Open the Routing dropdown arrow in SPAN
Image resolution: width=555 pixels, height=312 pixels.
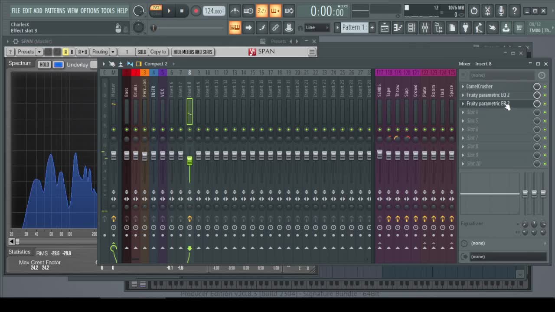pyautogui.click(x=113, y=52)
